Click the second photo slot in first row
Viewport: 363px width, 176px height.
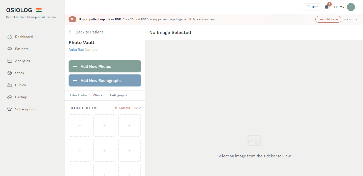point(105,125)
